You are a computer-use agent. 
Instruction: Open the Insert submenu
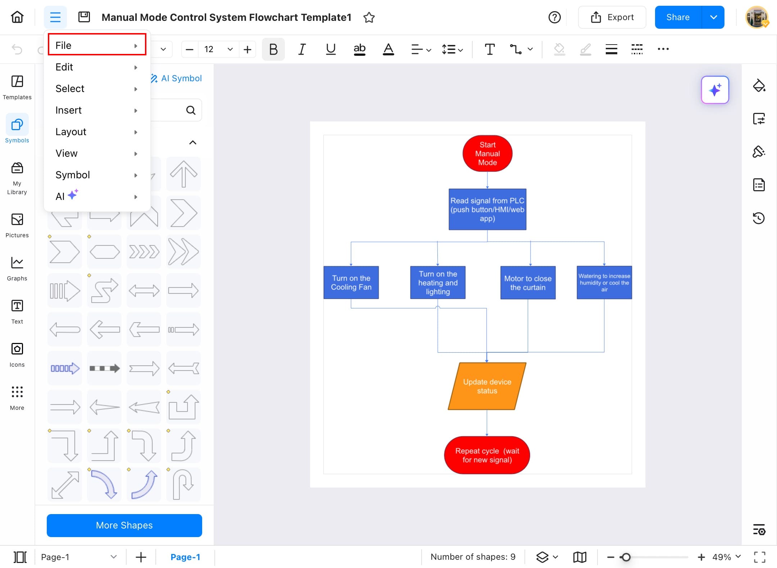click(97, 110)
